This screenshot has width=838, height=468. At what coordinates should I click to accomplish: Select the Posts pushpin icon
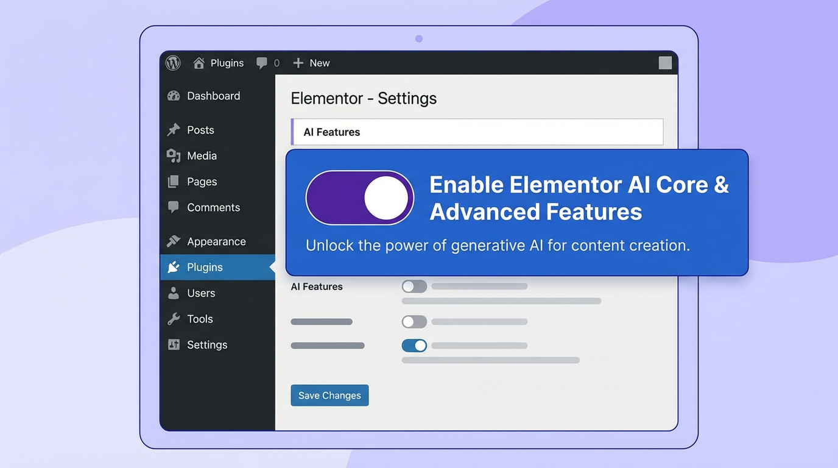coord(174,129)
